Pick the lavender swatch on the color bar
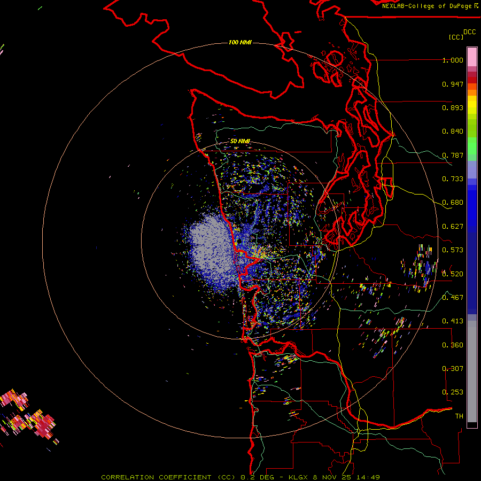Viewport: 481px width, 481px height. [x=472, y=169]
